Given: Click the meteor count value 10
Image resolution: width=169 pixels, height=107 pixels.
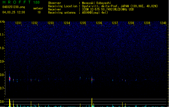Looking at the screenshot, I should 39,12.
